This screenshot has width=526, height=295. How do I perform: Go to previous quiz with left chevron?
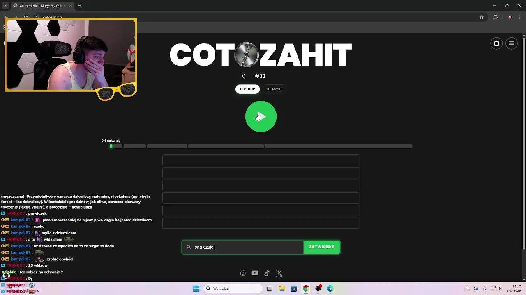click(243, 76)
